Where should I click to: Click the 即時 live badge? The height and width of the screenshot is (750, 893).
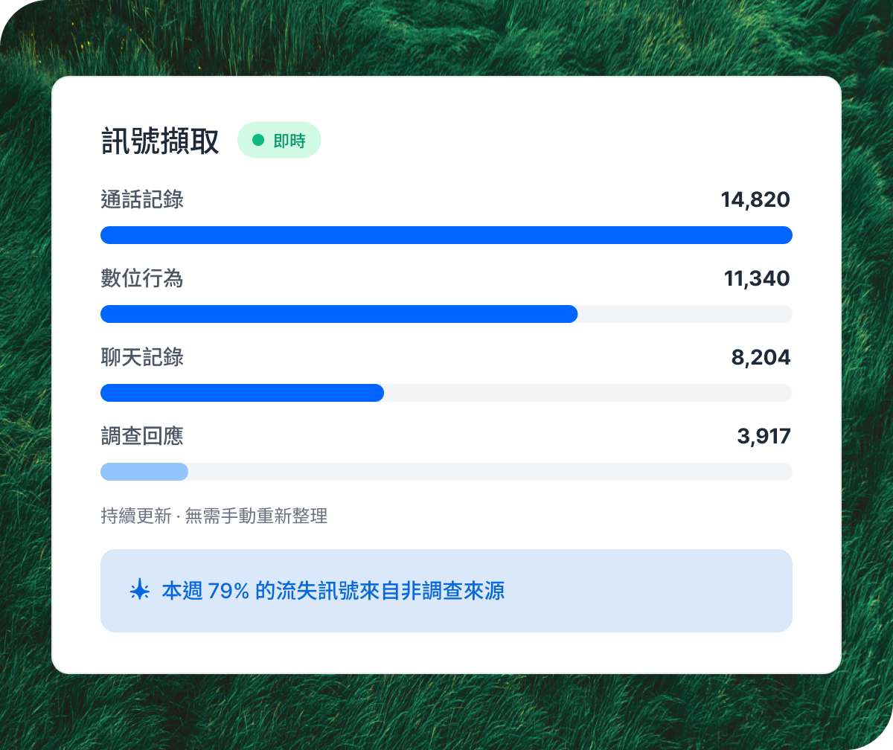(x=279, y=140)
